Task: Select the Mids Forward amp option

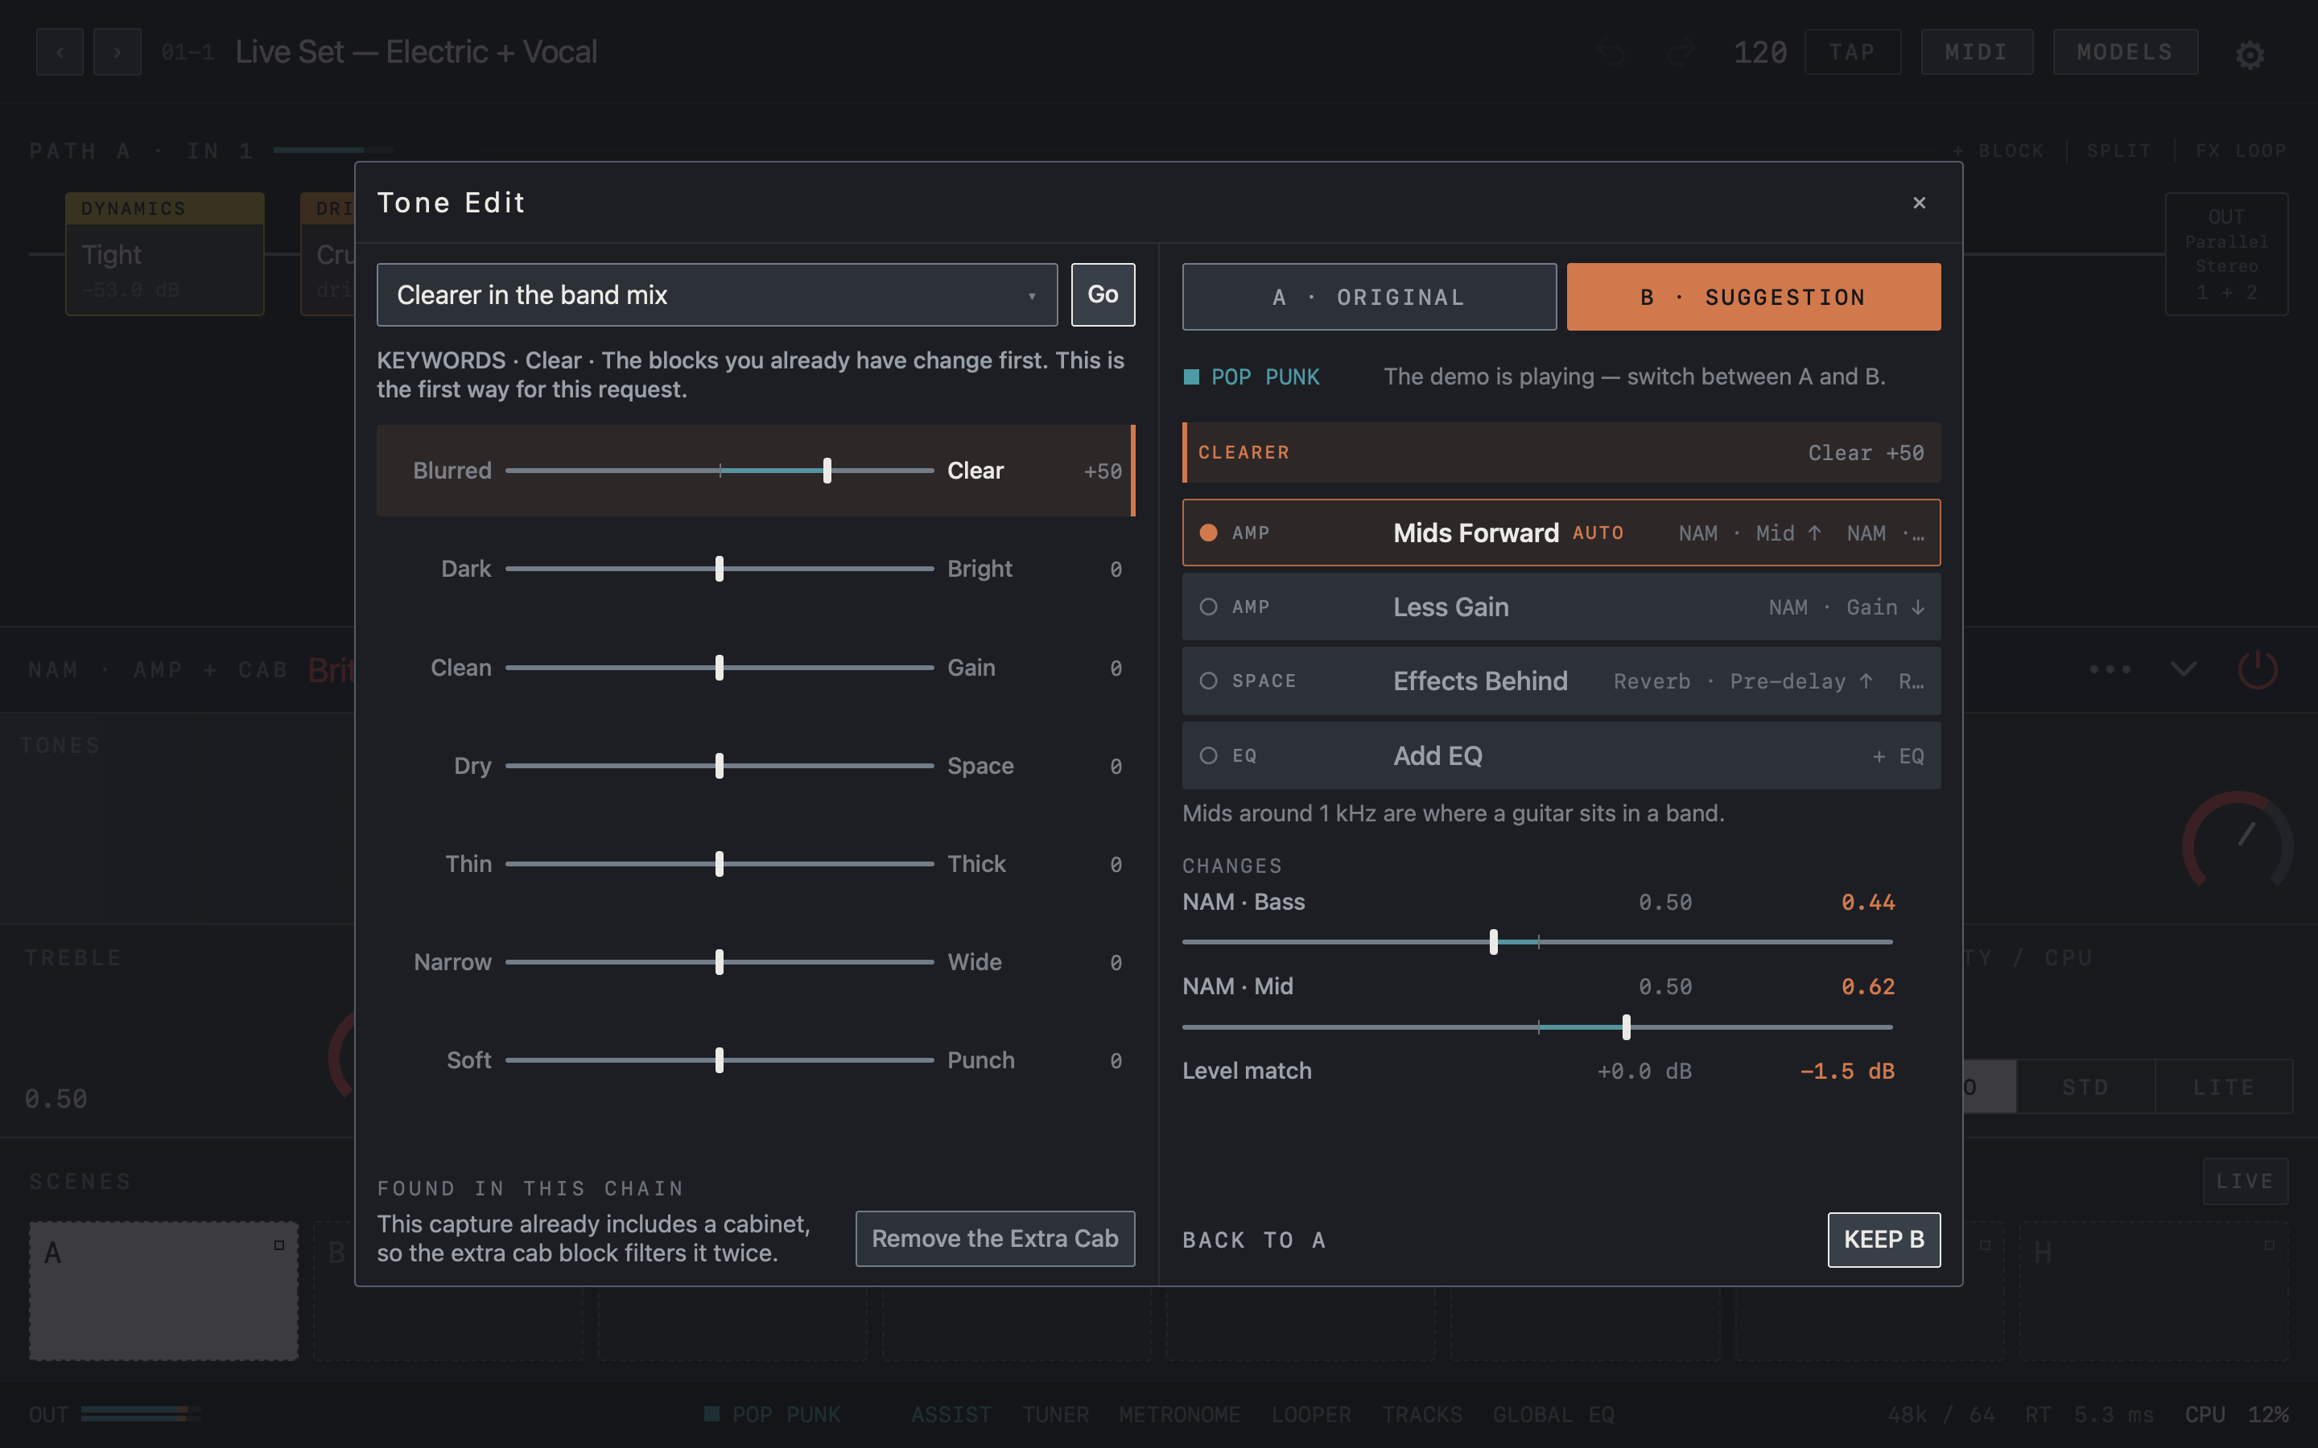Action: (x=1561, y=533)
